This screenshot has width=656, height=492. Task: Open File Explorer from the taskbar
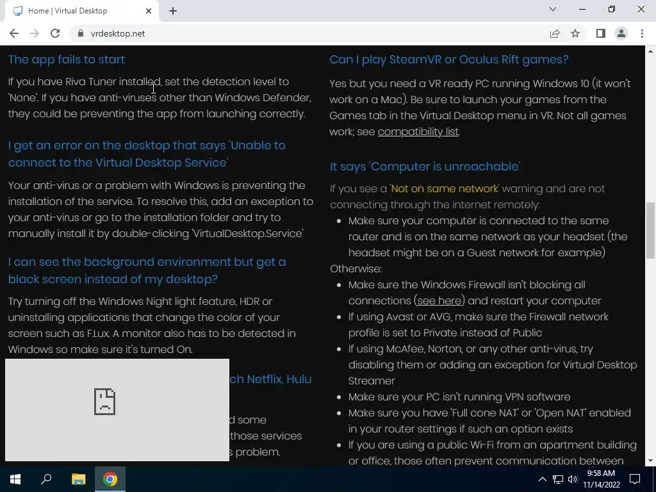coord(78,479)
